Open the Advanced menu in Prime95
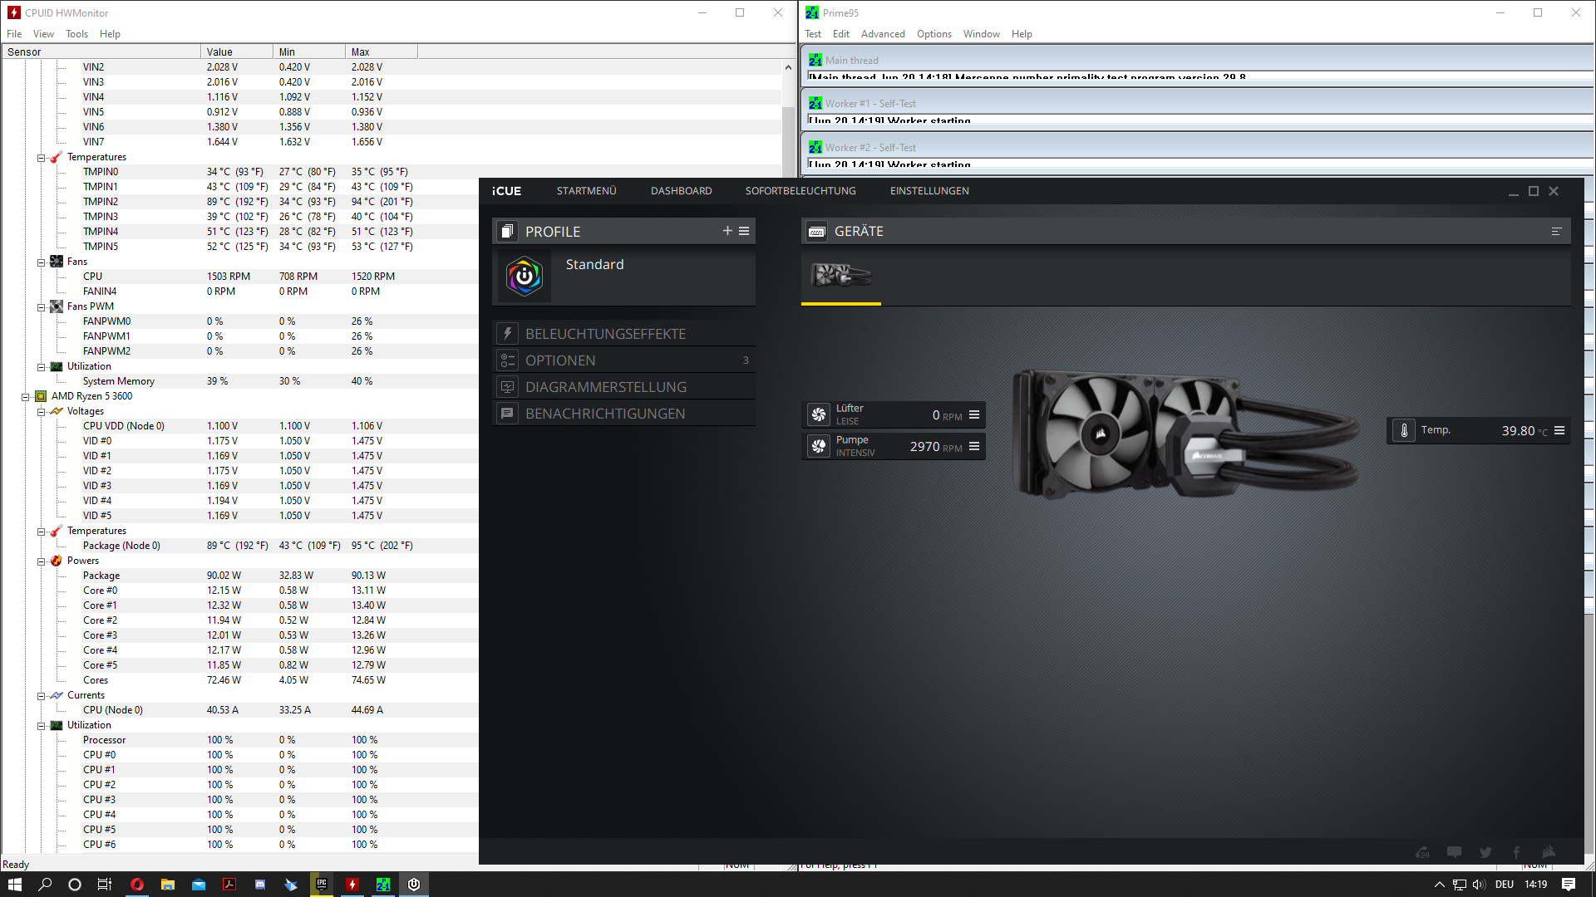 click(882, 34)
